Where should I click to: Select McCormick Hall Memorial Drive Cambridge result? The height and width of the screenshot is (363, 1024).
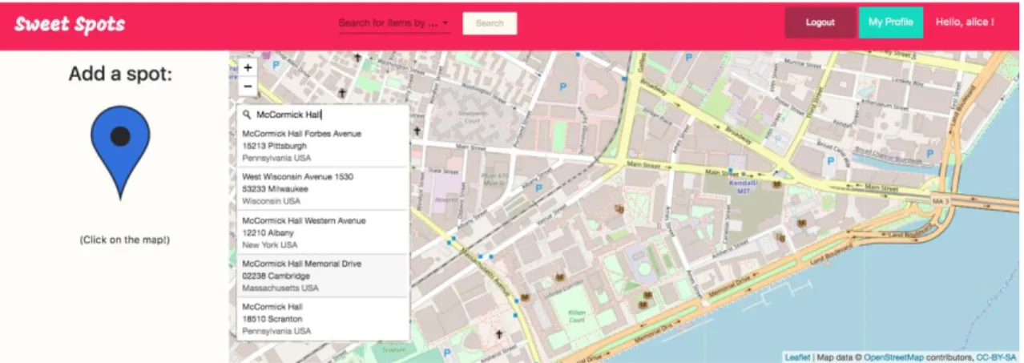[x=323, y=276]
